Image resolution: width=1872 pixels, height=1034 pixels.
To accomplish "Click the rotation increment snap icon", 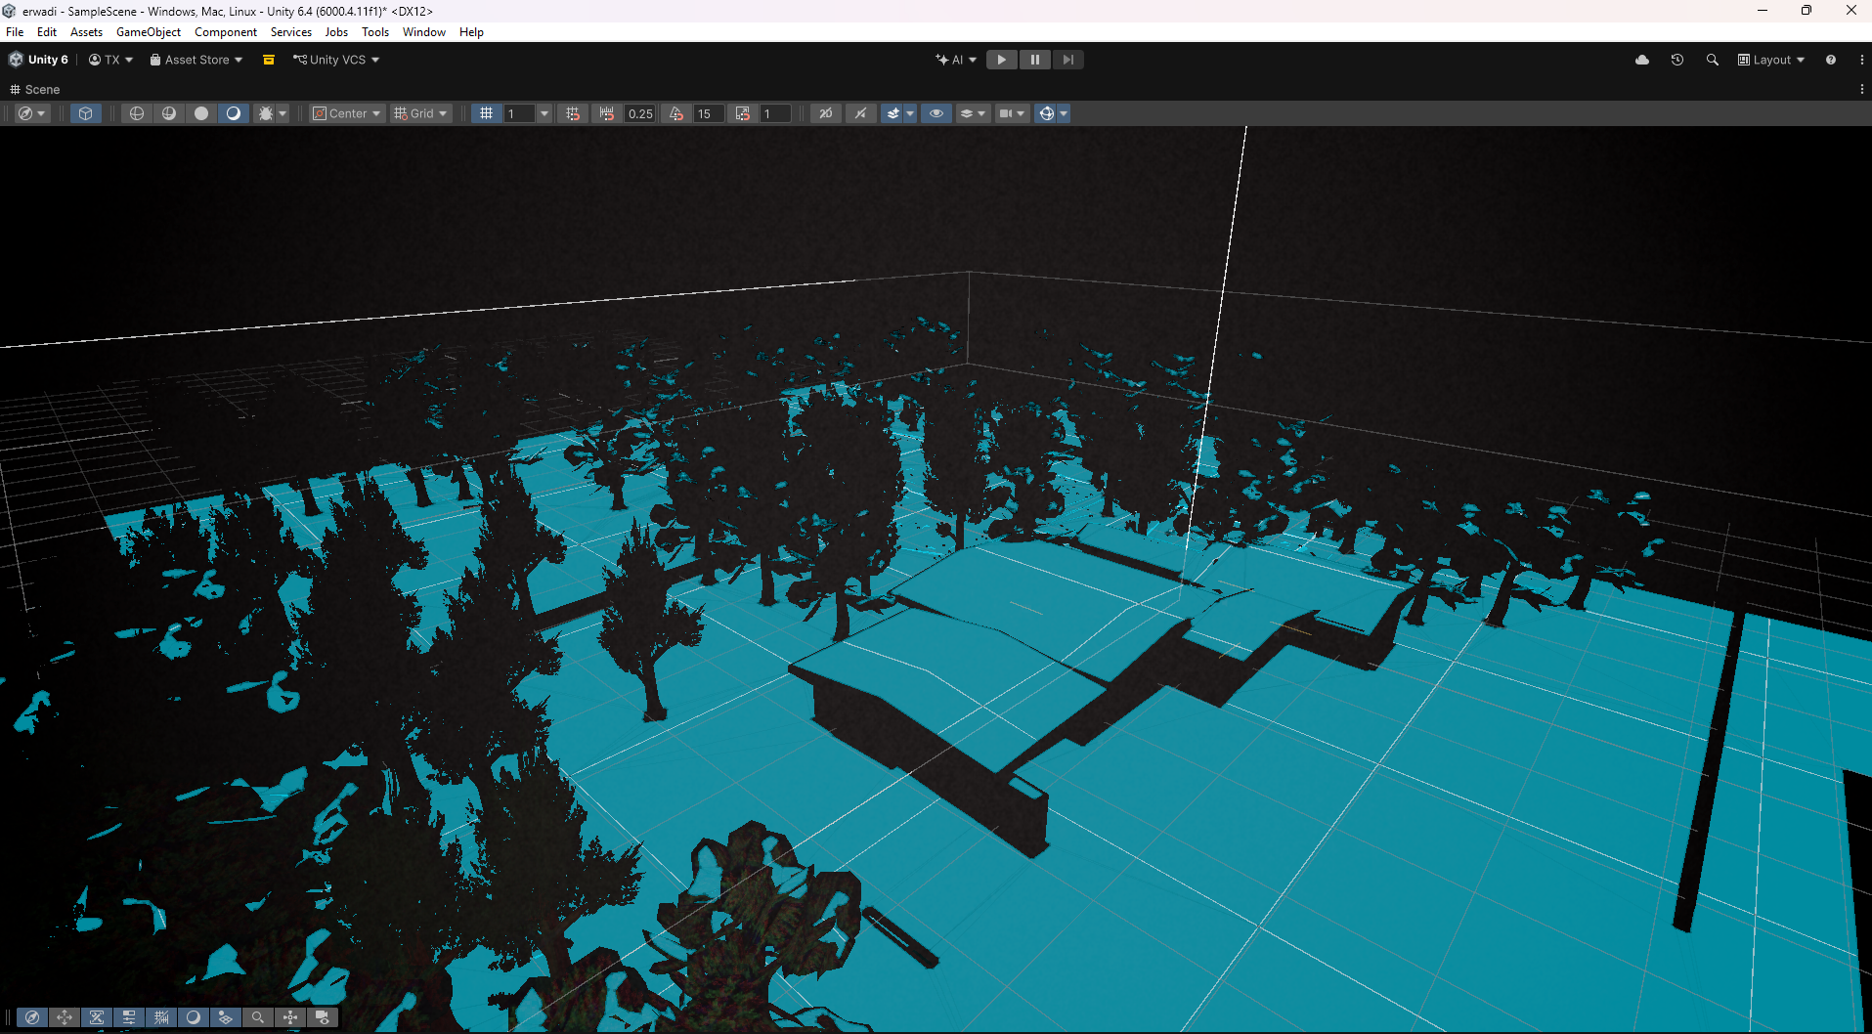I will pos(676,113).
